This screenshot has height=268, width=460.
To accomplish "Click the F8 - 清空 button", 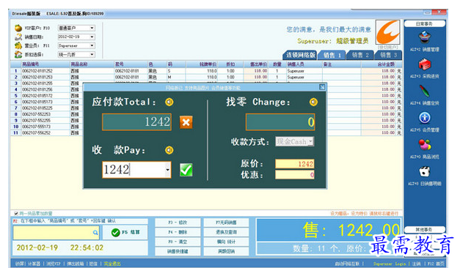I will [178, 242].
